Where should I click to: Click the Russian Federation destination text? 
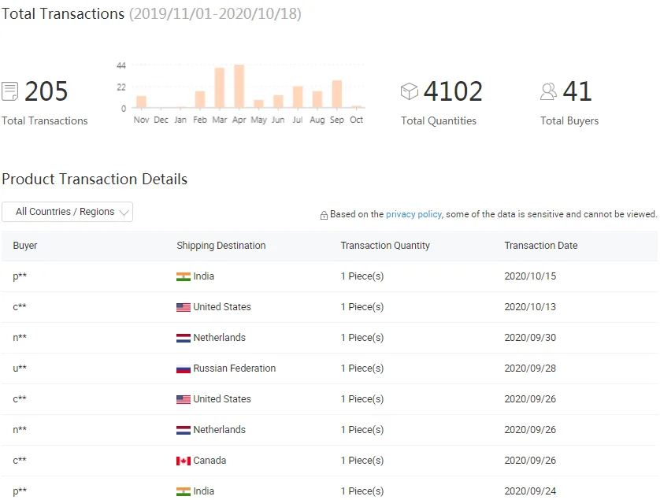tap(235, 369)
